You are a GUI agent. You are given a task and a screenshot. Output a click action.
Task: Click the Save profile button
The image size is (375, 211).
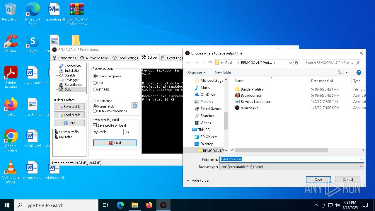69,107
